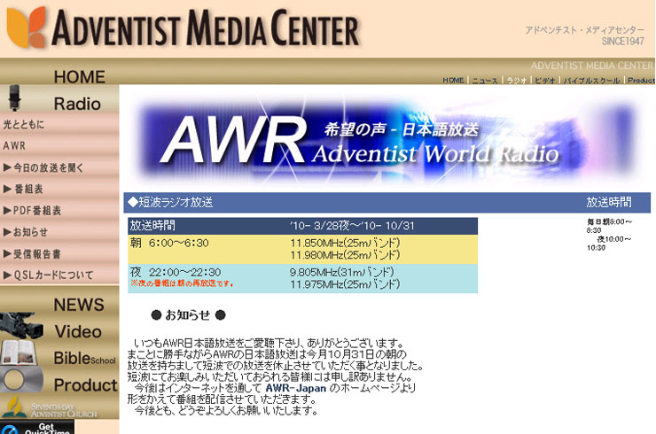Viewport: 656px width, 434px height.
Task: Click the 11.975MHz frequency entry
Action: (x=345, y=284)
